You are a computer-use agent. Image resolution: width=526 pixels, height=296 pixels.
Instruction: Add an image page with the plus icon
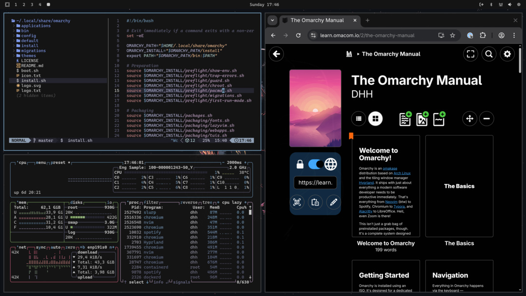point(422,118)
